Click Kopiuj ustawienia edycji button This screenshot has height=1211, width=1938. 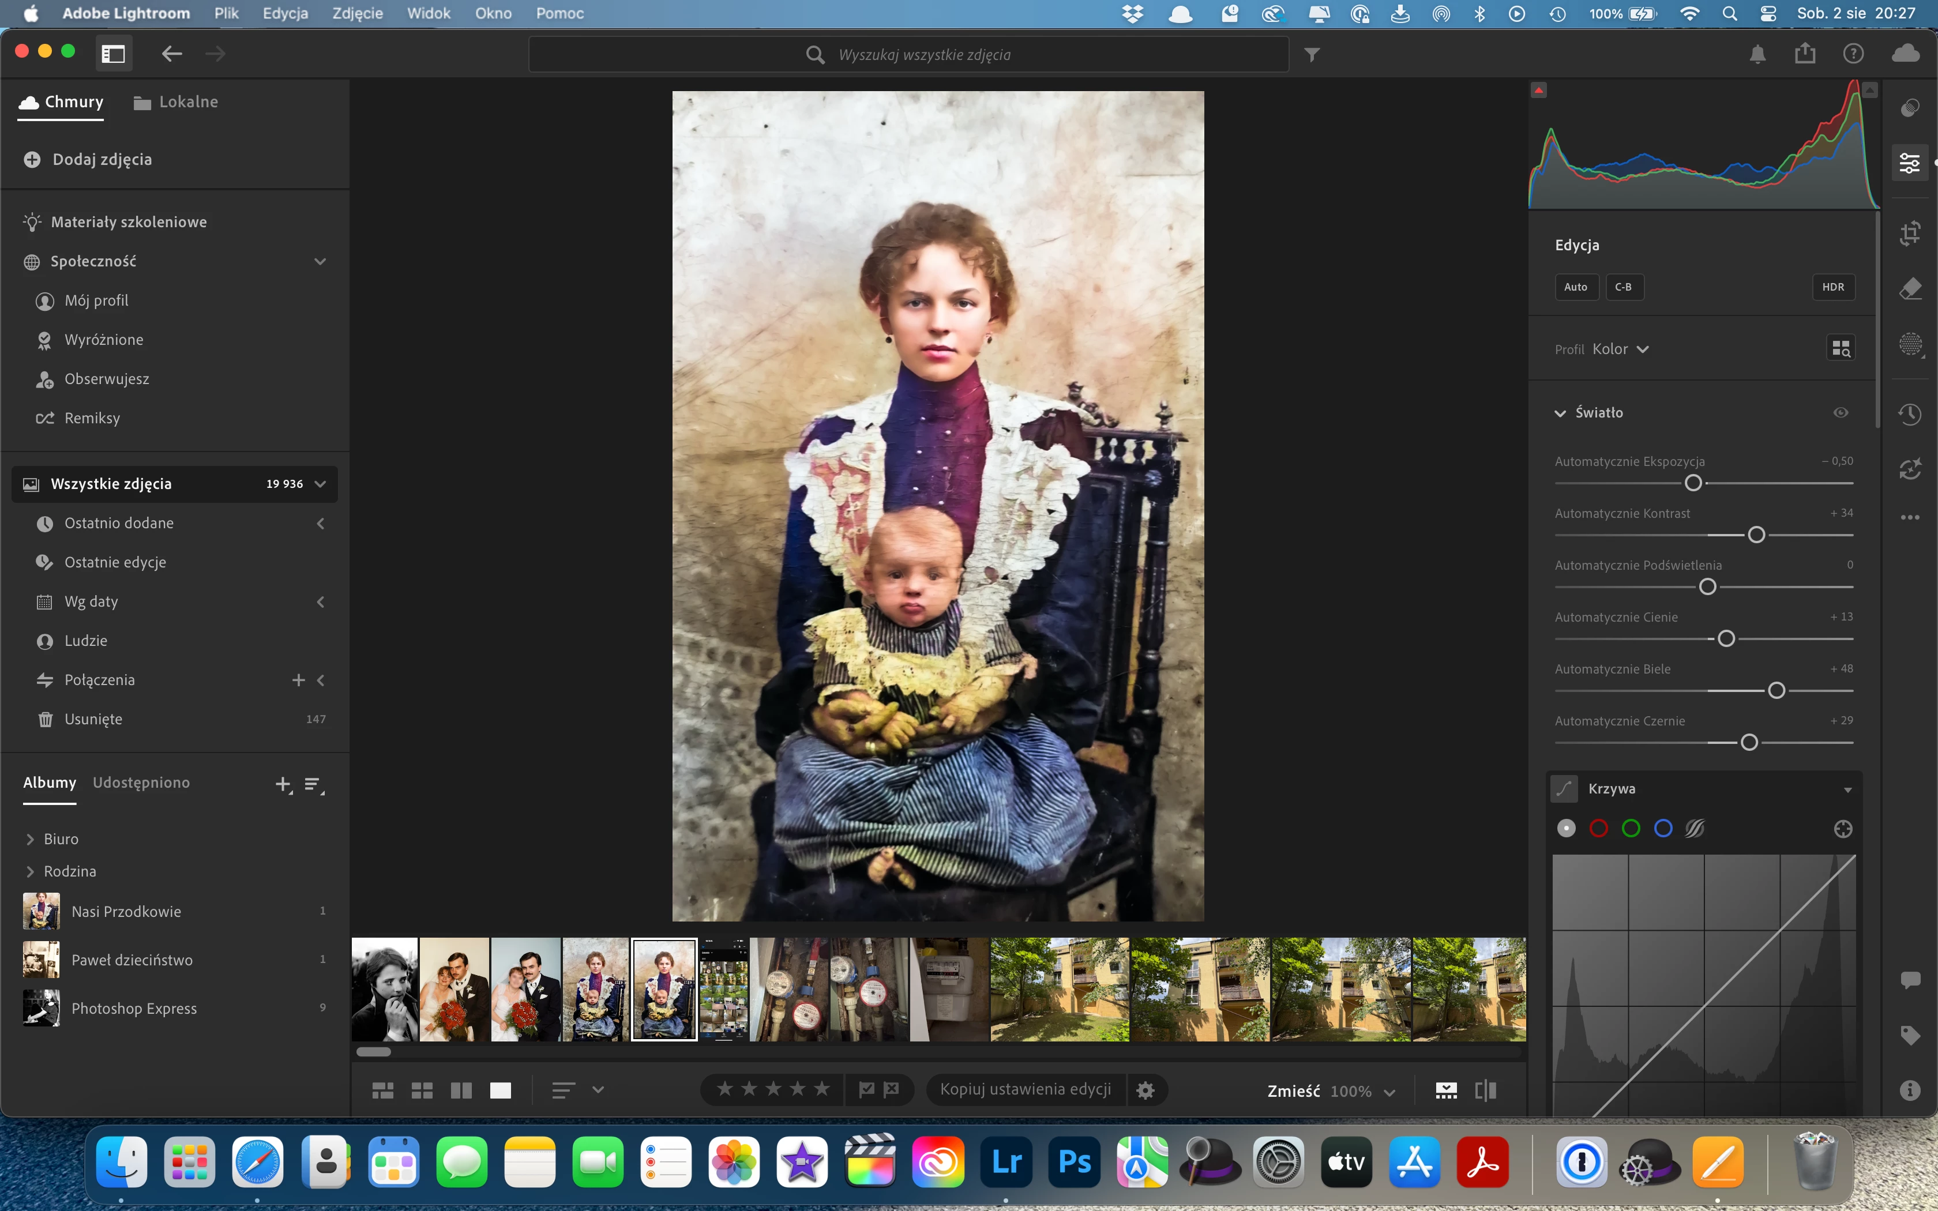coord(1025,1089)
